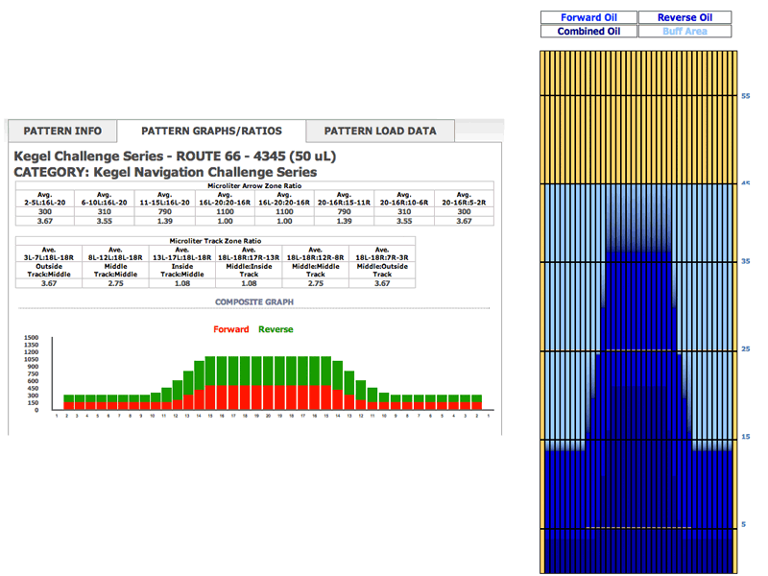Click the 35 distance marker beside the lane
The width and height of the screenshot is (768, 576).
point(746,261)
